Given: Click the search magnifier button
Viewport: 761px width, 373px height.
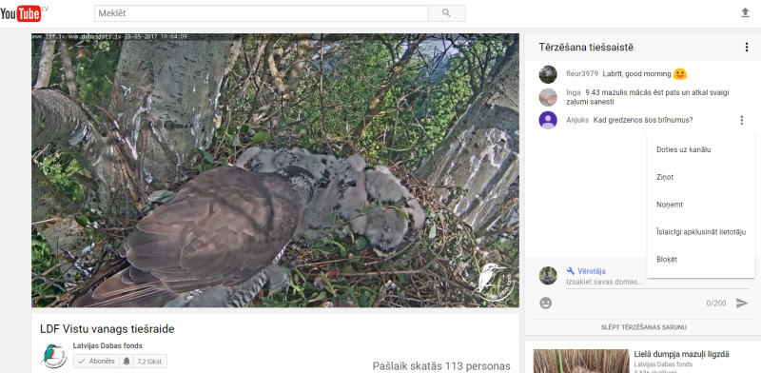Looking at the screenshot, I should [446, 13].
